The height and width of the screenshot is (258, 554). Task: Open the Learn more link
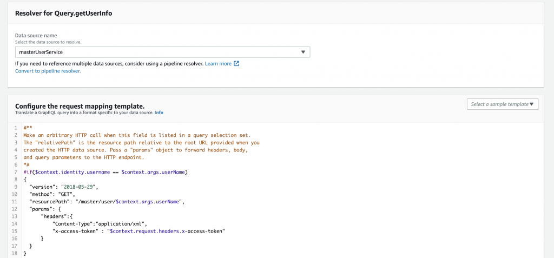click(218, 64)
